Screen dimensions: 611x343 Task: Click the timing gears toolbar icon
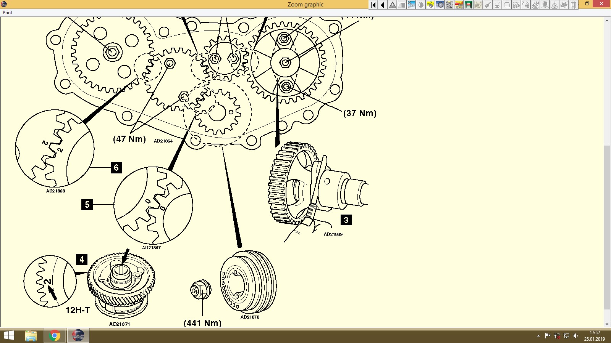pos(449,5)
